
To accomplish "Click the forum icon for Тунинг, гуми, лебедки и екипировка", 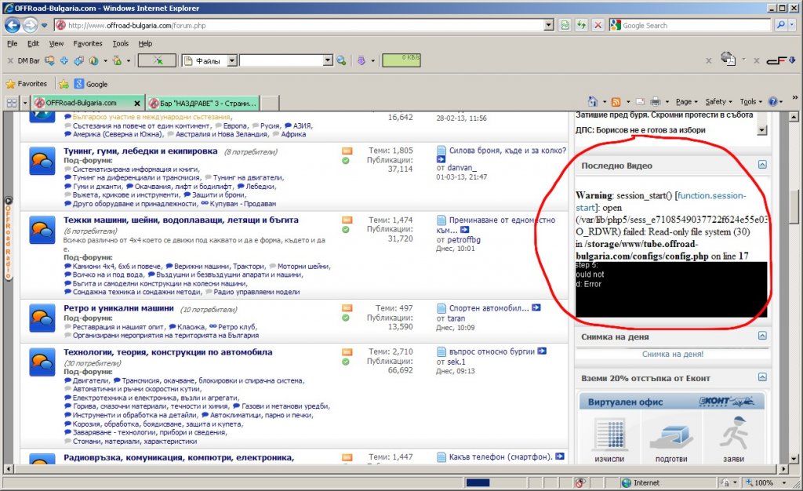I will point(42,161).
